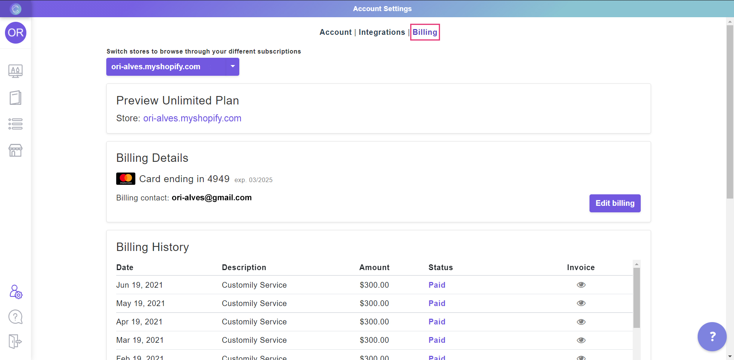
Task: Open the list icon in sidebar
Action: coord(16,124)
